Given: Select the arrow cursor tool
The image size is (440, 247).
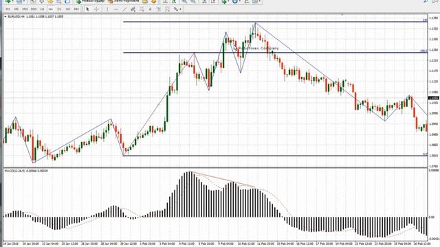Looking at the screenshot, I should (x=87, y=9).
